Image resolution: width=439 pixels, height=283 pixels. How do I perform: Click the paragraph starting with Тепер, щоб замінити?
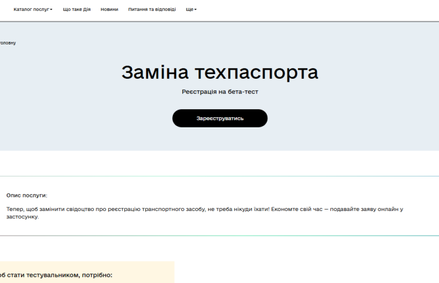pyautogui.click(x=205, y=213)
